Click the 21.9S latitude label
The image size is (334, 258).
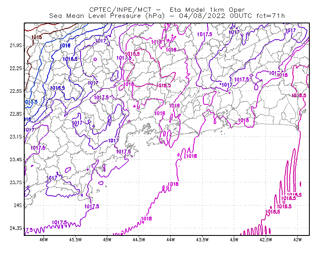point(16,46)
